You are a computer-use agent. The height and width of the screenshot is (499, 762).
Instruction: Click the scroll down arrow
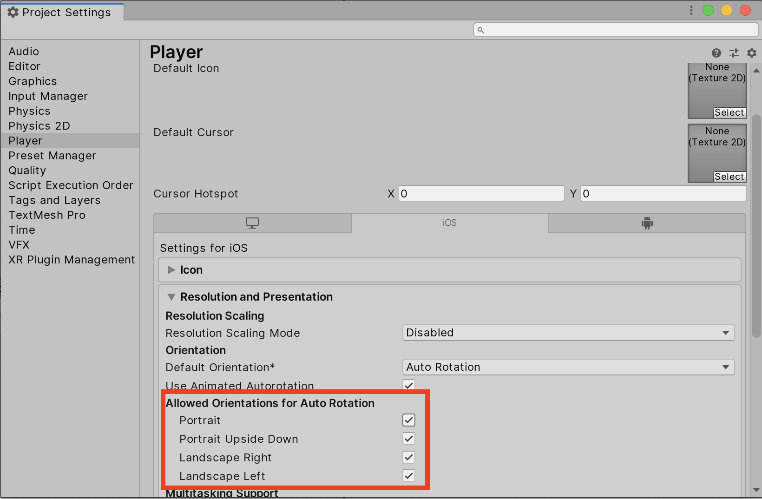[756, 490]
